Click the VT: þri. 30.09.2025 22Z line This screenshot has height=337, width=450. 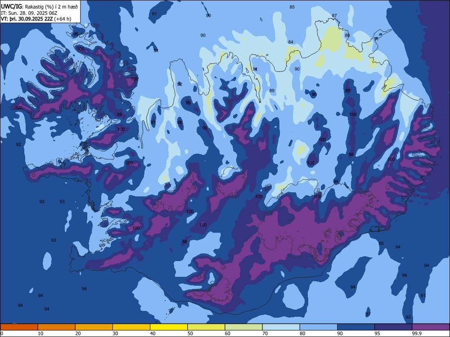point(36,19)
